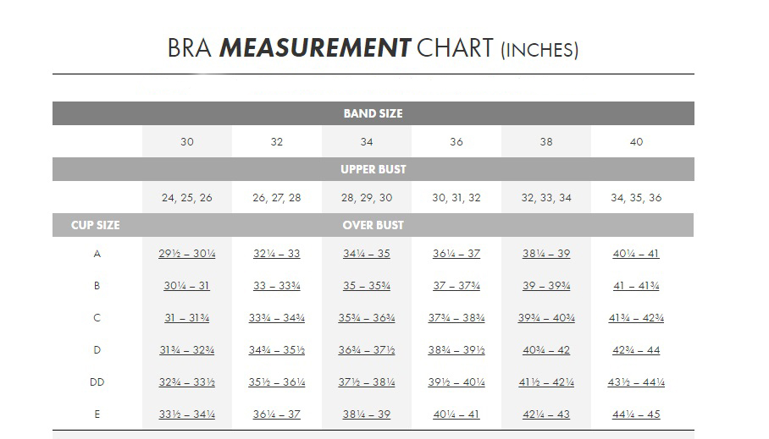Click the D cup band 40 over bust link

(636, 350)
